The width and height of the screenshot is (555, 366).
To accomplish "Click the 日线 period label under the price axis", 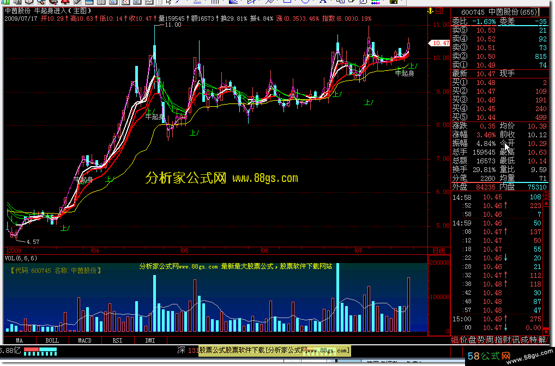I will (x=439, y=251).
